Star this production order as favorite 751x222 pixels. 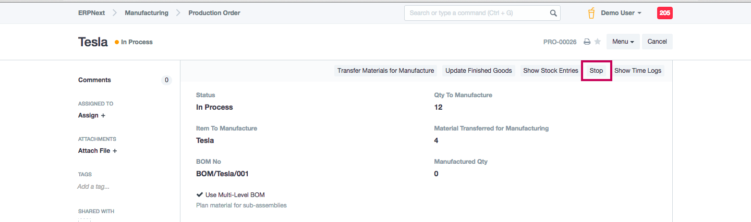coord(598,42)
